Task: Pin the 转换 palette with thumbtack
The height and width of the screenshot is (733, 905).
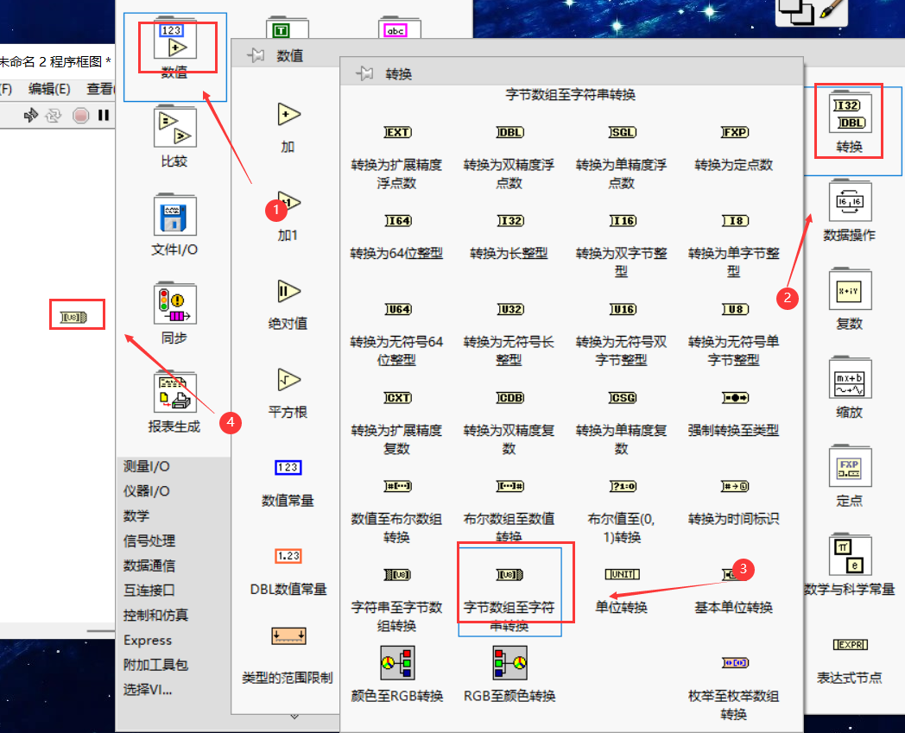Action: click(x=364, y=73)
